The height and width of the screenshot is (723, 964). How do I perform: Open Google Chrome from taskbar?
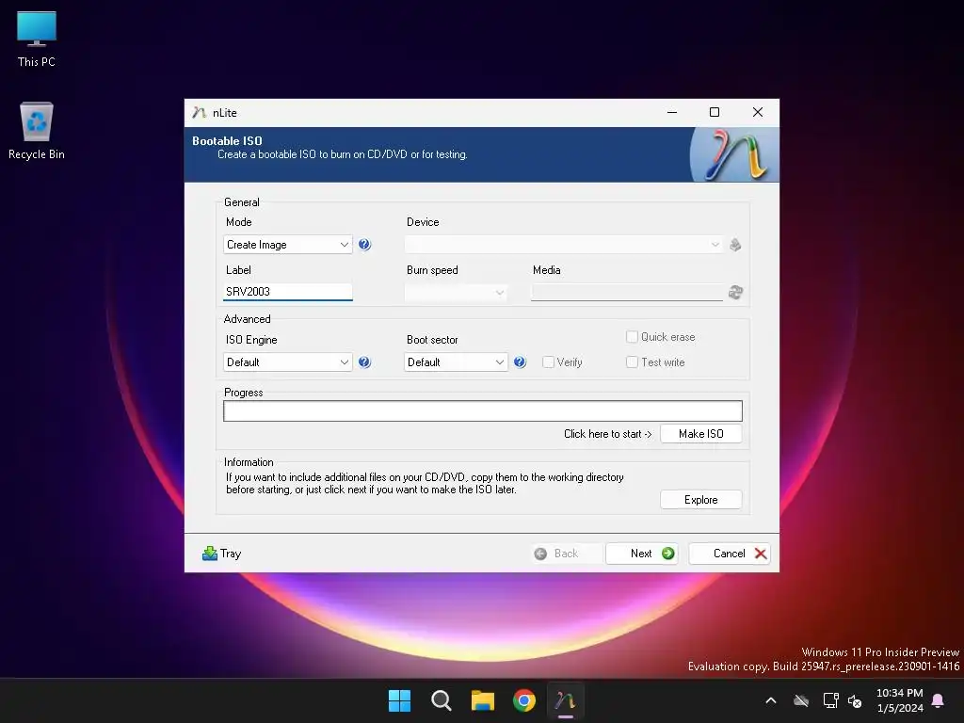pyautogui.click(x=524, y=700)
